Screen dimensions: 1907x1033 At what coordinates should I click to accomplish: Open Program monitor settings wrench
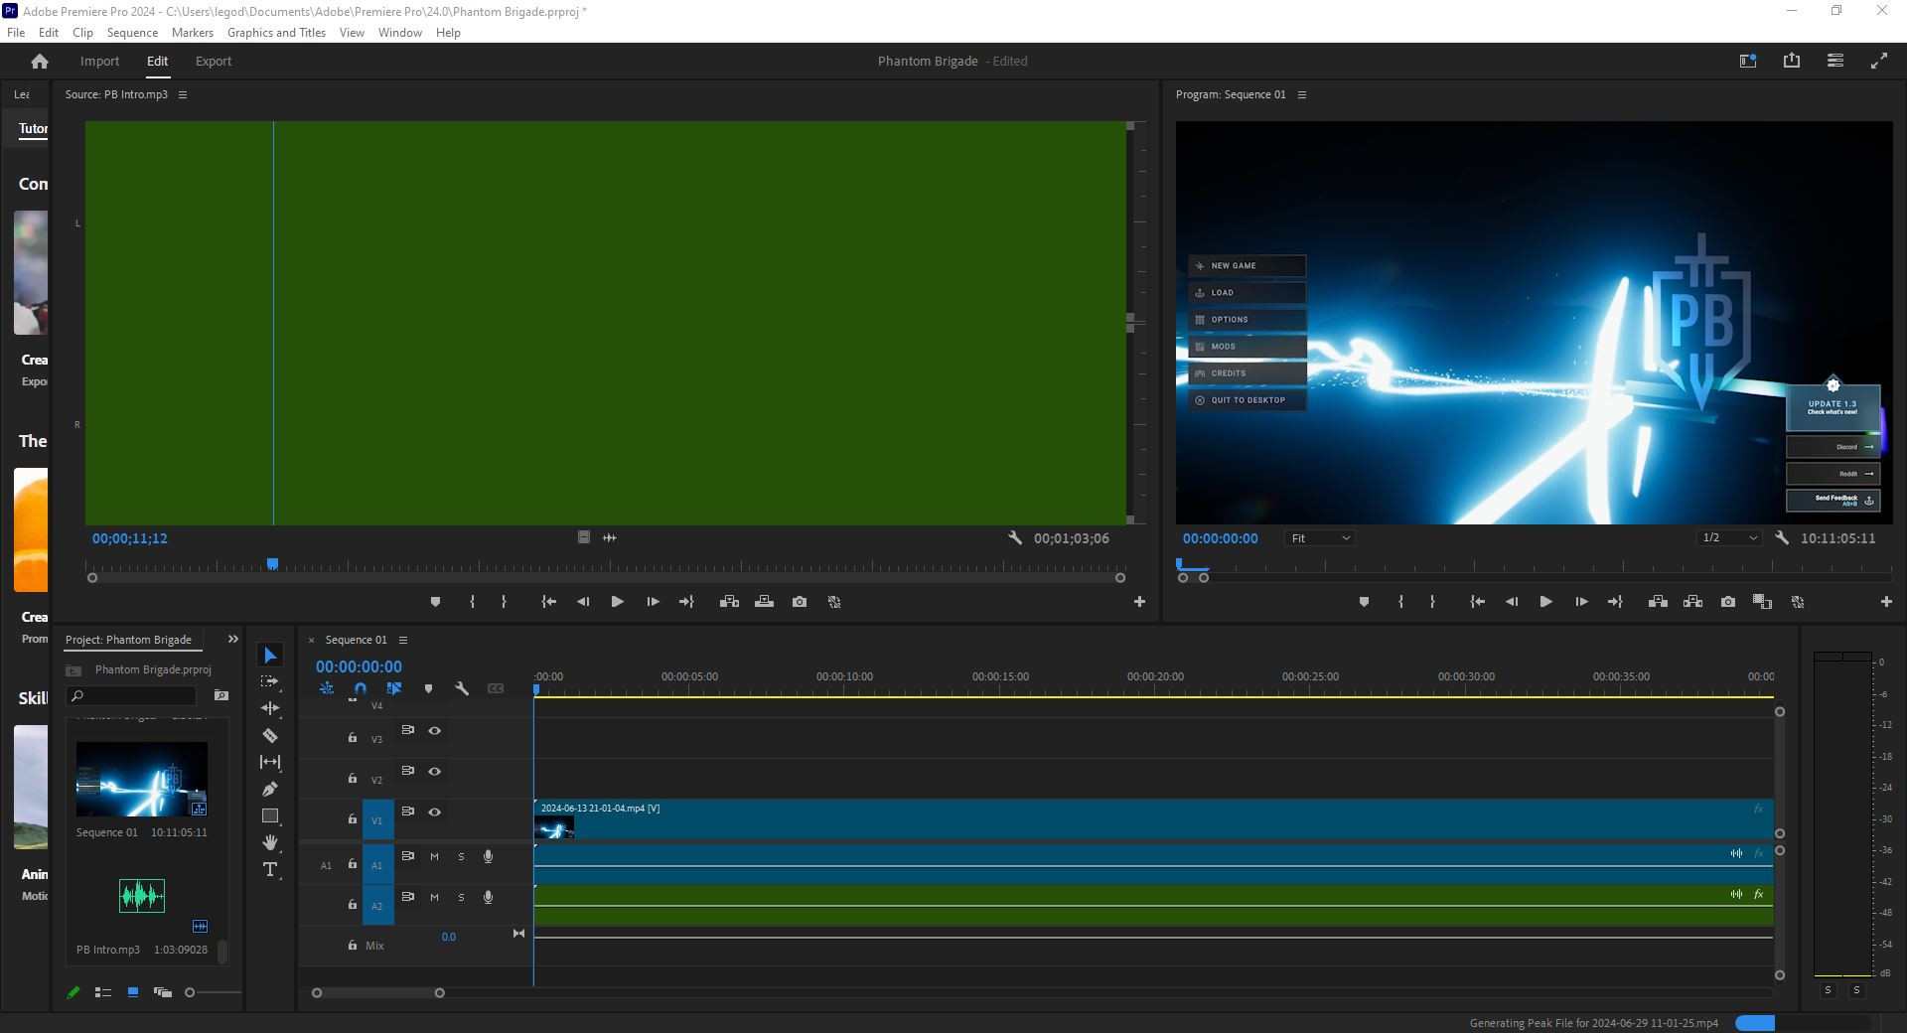click(1782, 537)
